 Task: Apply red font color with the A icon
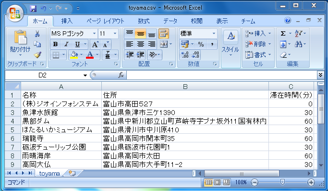pos(90,55)
